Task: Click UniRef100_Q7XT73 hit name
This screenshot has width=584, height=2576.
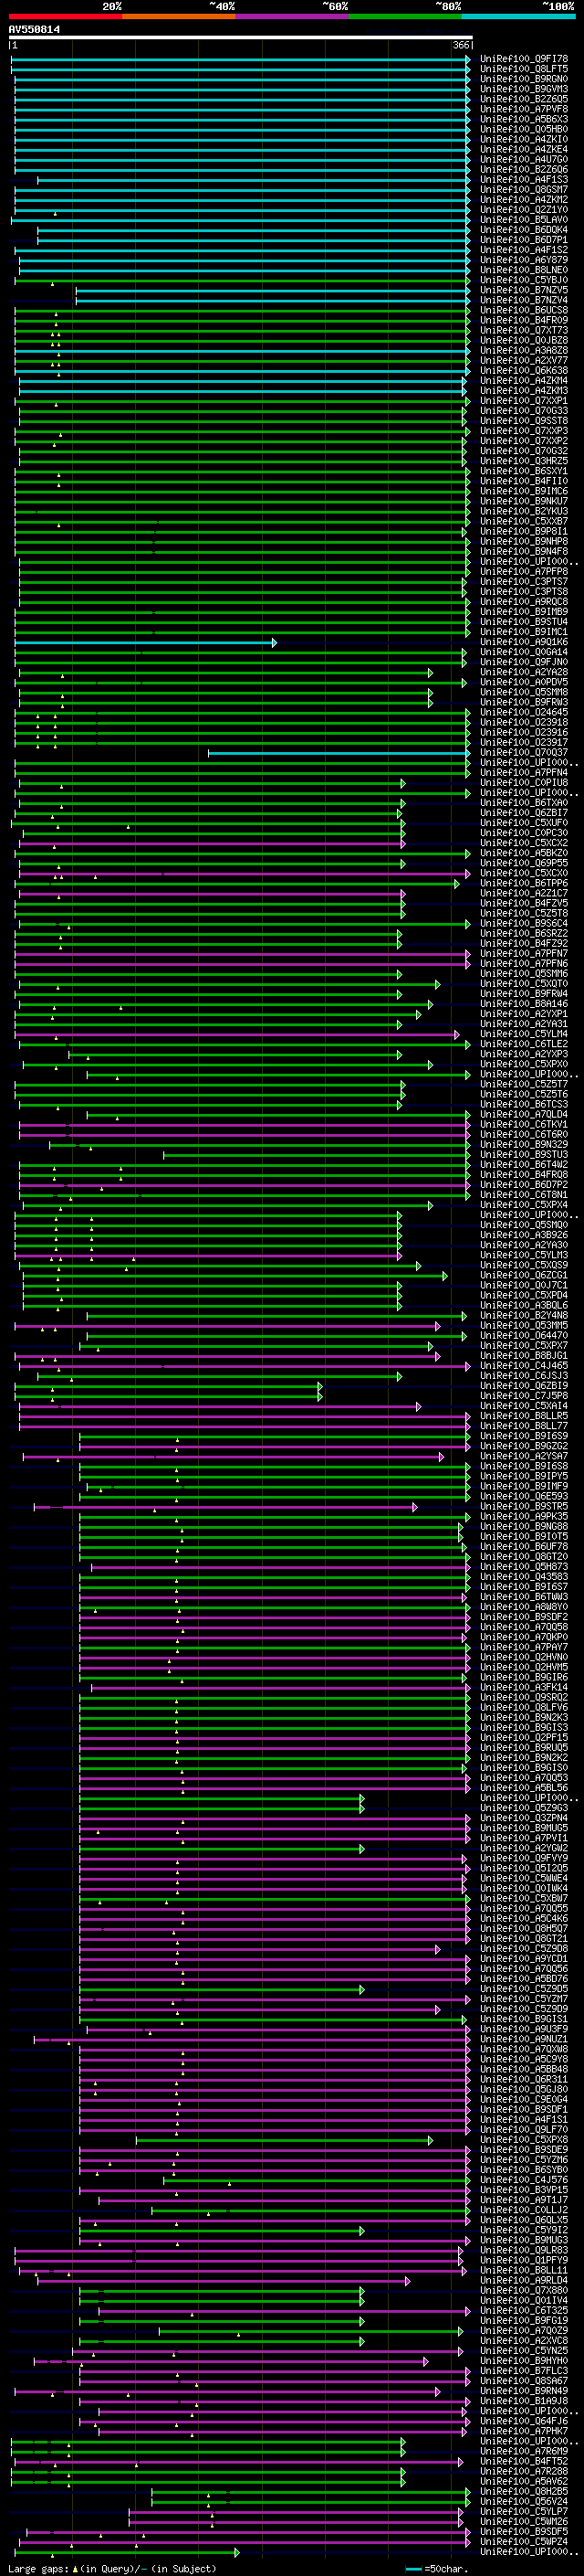Action: [524, 330]
